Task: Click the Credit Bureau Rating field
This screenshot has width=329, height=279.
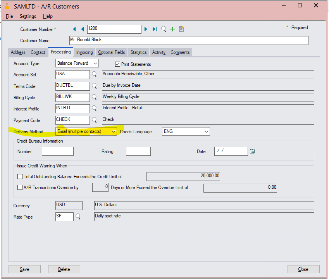Action: point(138,151)
